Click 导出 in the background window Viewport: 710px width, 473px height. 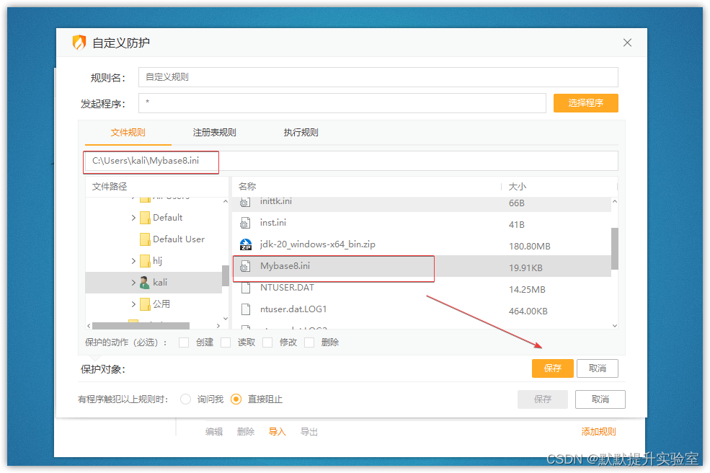(x=309, y=432)
